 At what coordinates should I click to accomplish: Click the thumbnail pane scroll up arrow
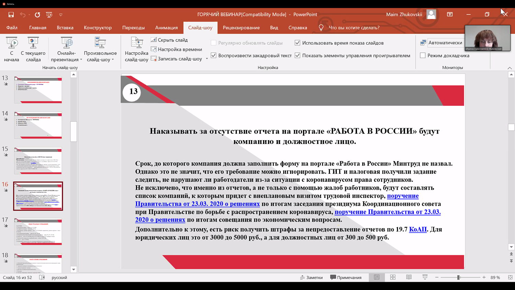(73, 75)
